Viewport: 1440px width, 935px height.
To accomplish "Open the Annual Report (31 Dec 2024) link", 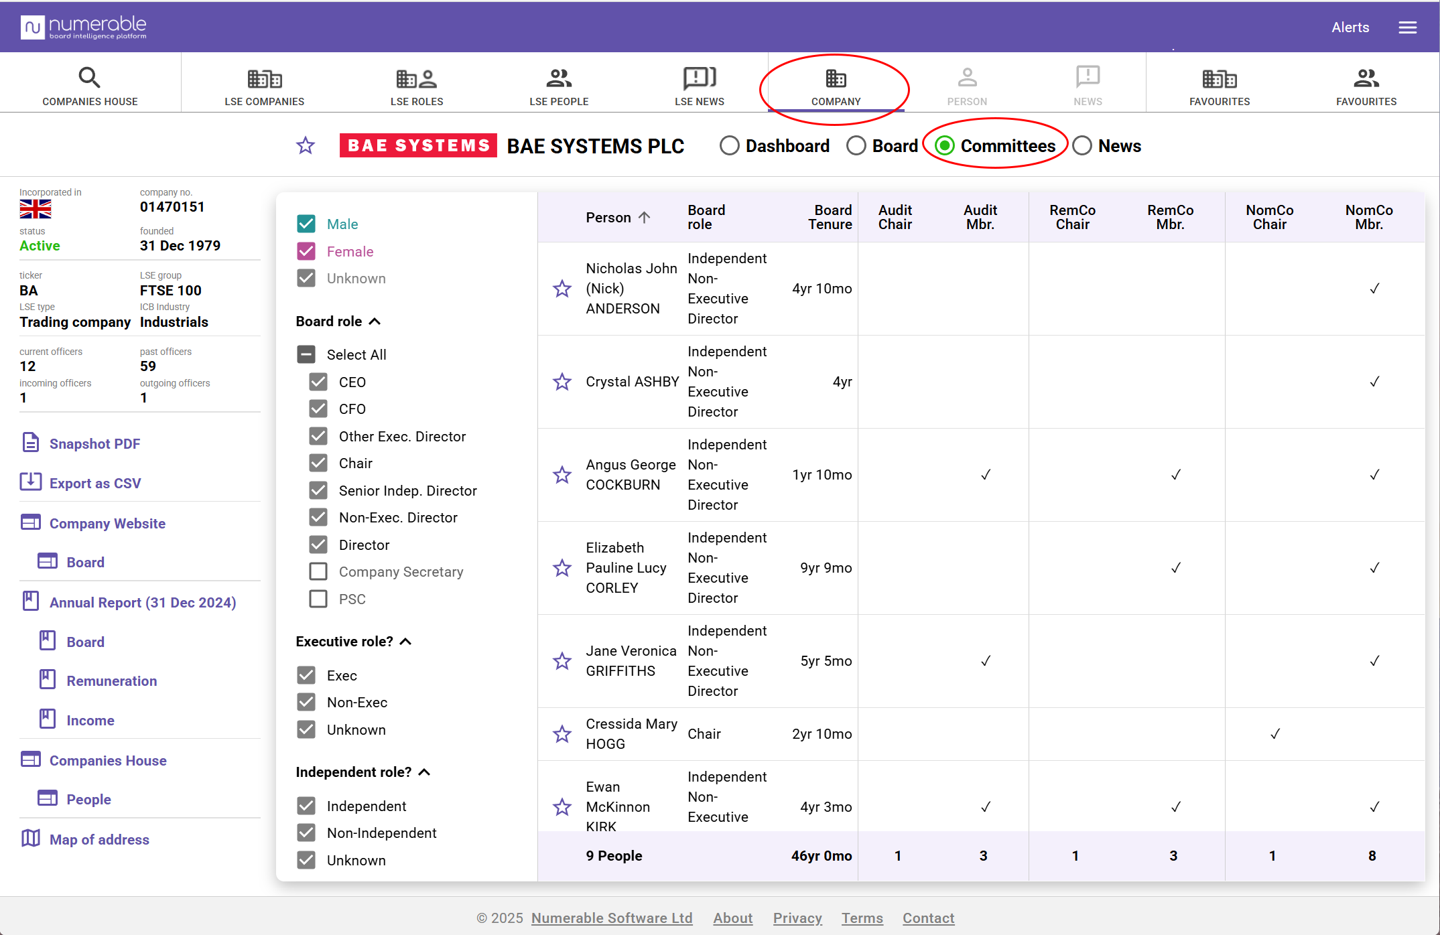I will (143, 602).
